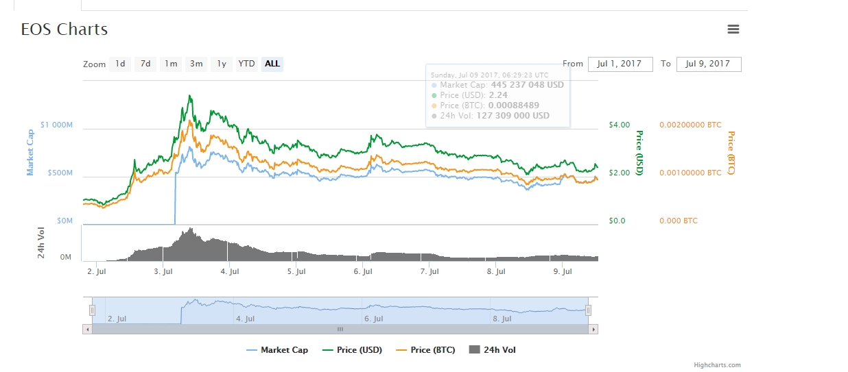The image size is (848, 372).
Task: Click the $500M market cap axis label
Action: [59, 173]
